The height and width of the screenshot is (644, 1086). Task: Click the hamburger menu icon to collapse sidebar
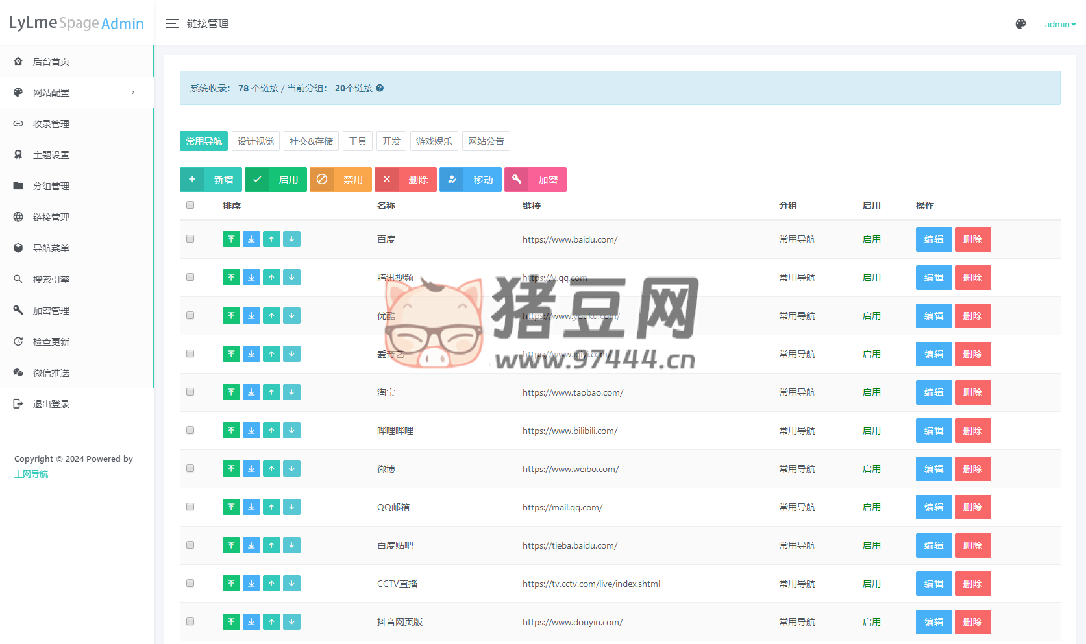[172, 24]
